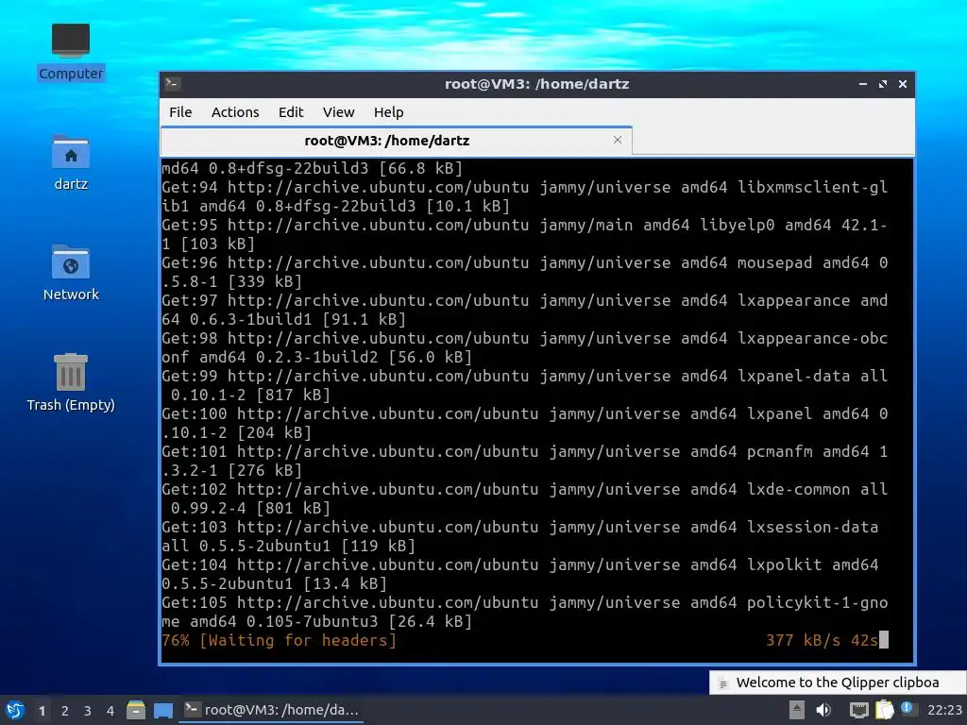967x725 pixels.
Task: Click the Get:98 lxappearance-obconf line in terminal
Action: click(x=525, y=347)
